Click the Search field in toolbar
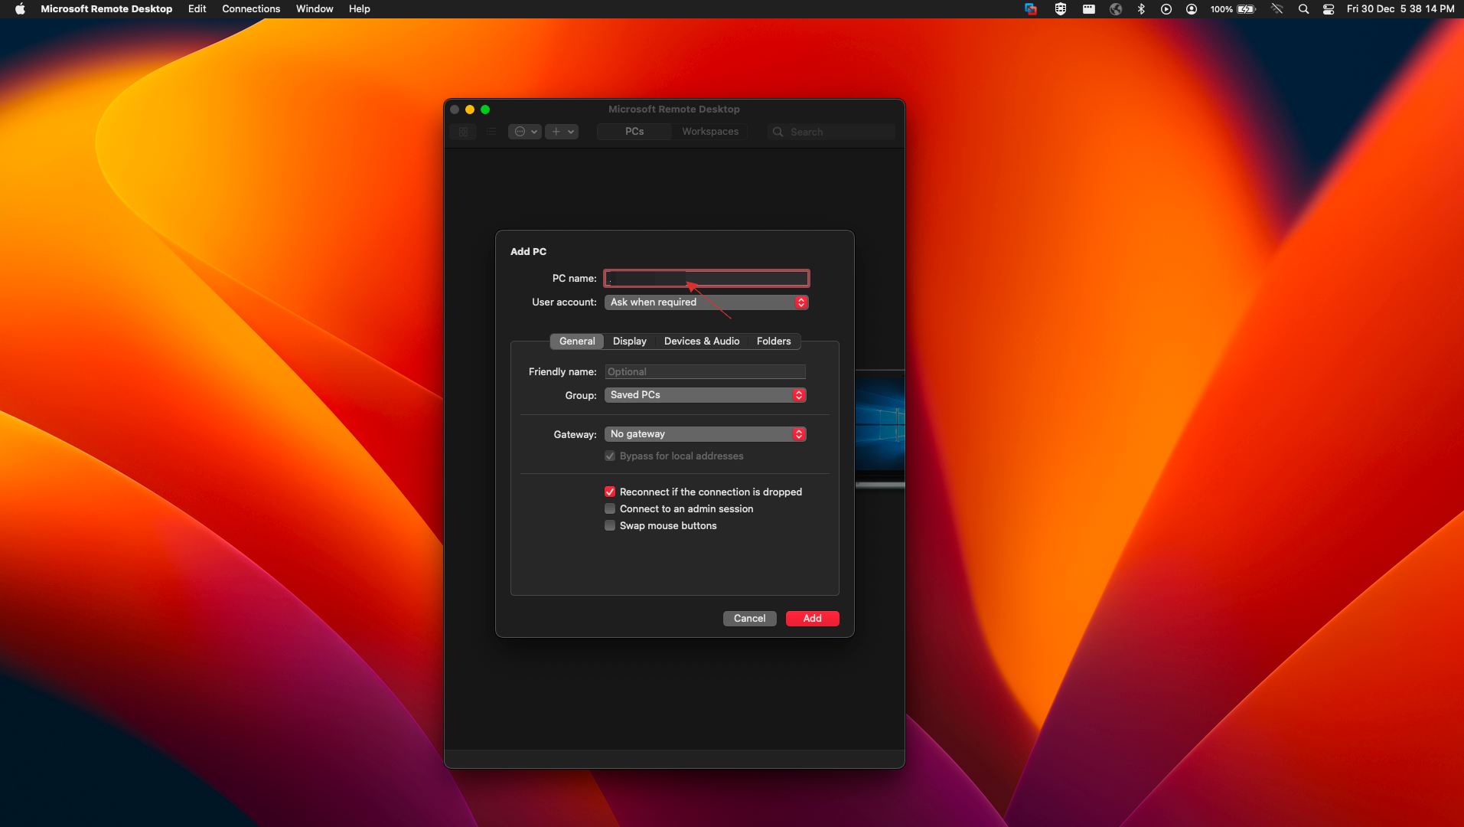The image size is (1464, 827). pyautogui.click(x=831, y=132)
